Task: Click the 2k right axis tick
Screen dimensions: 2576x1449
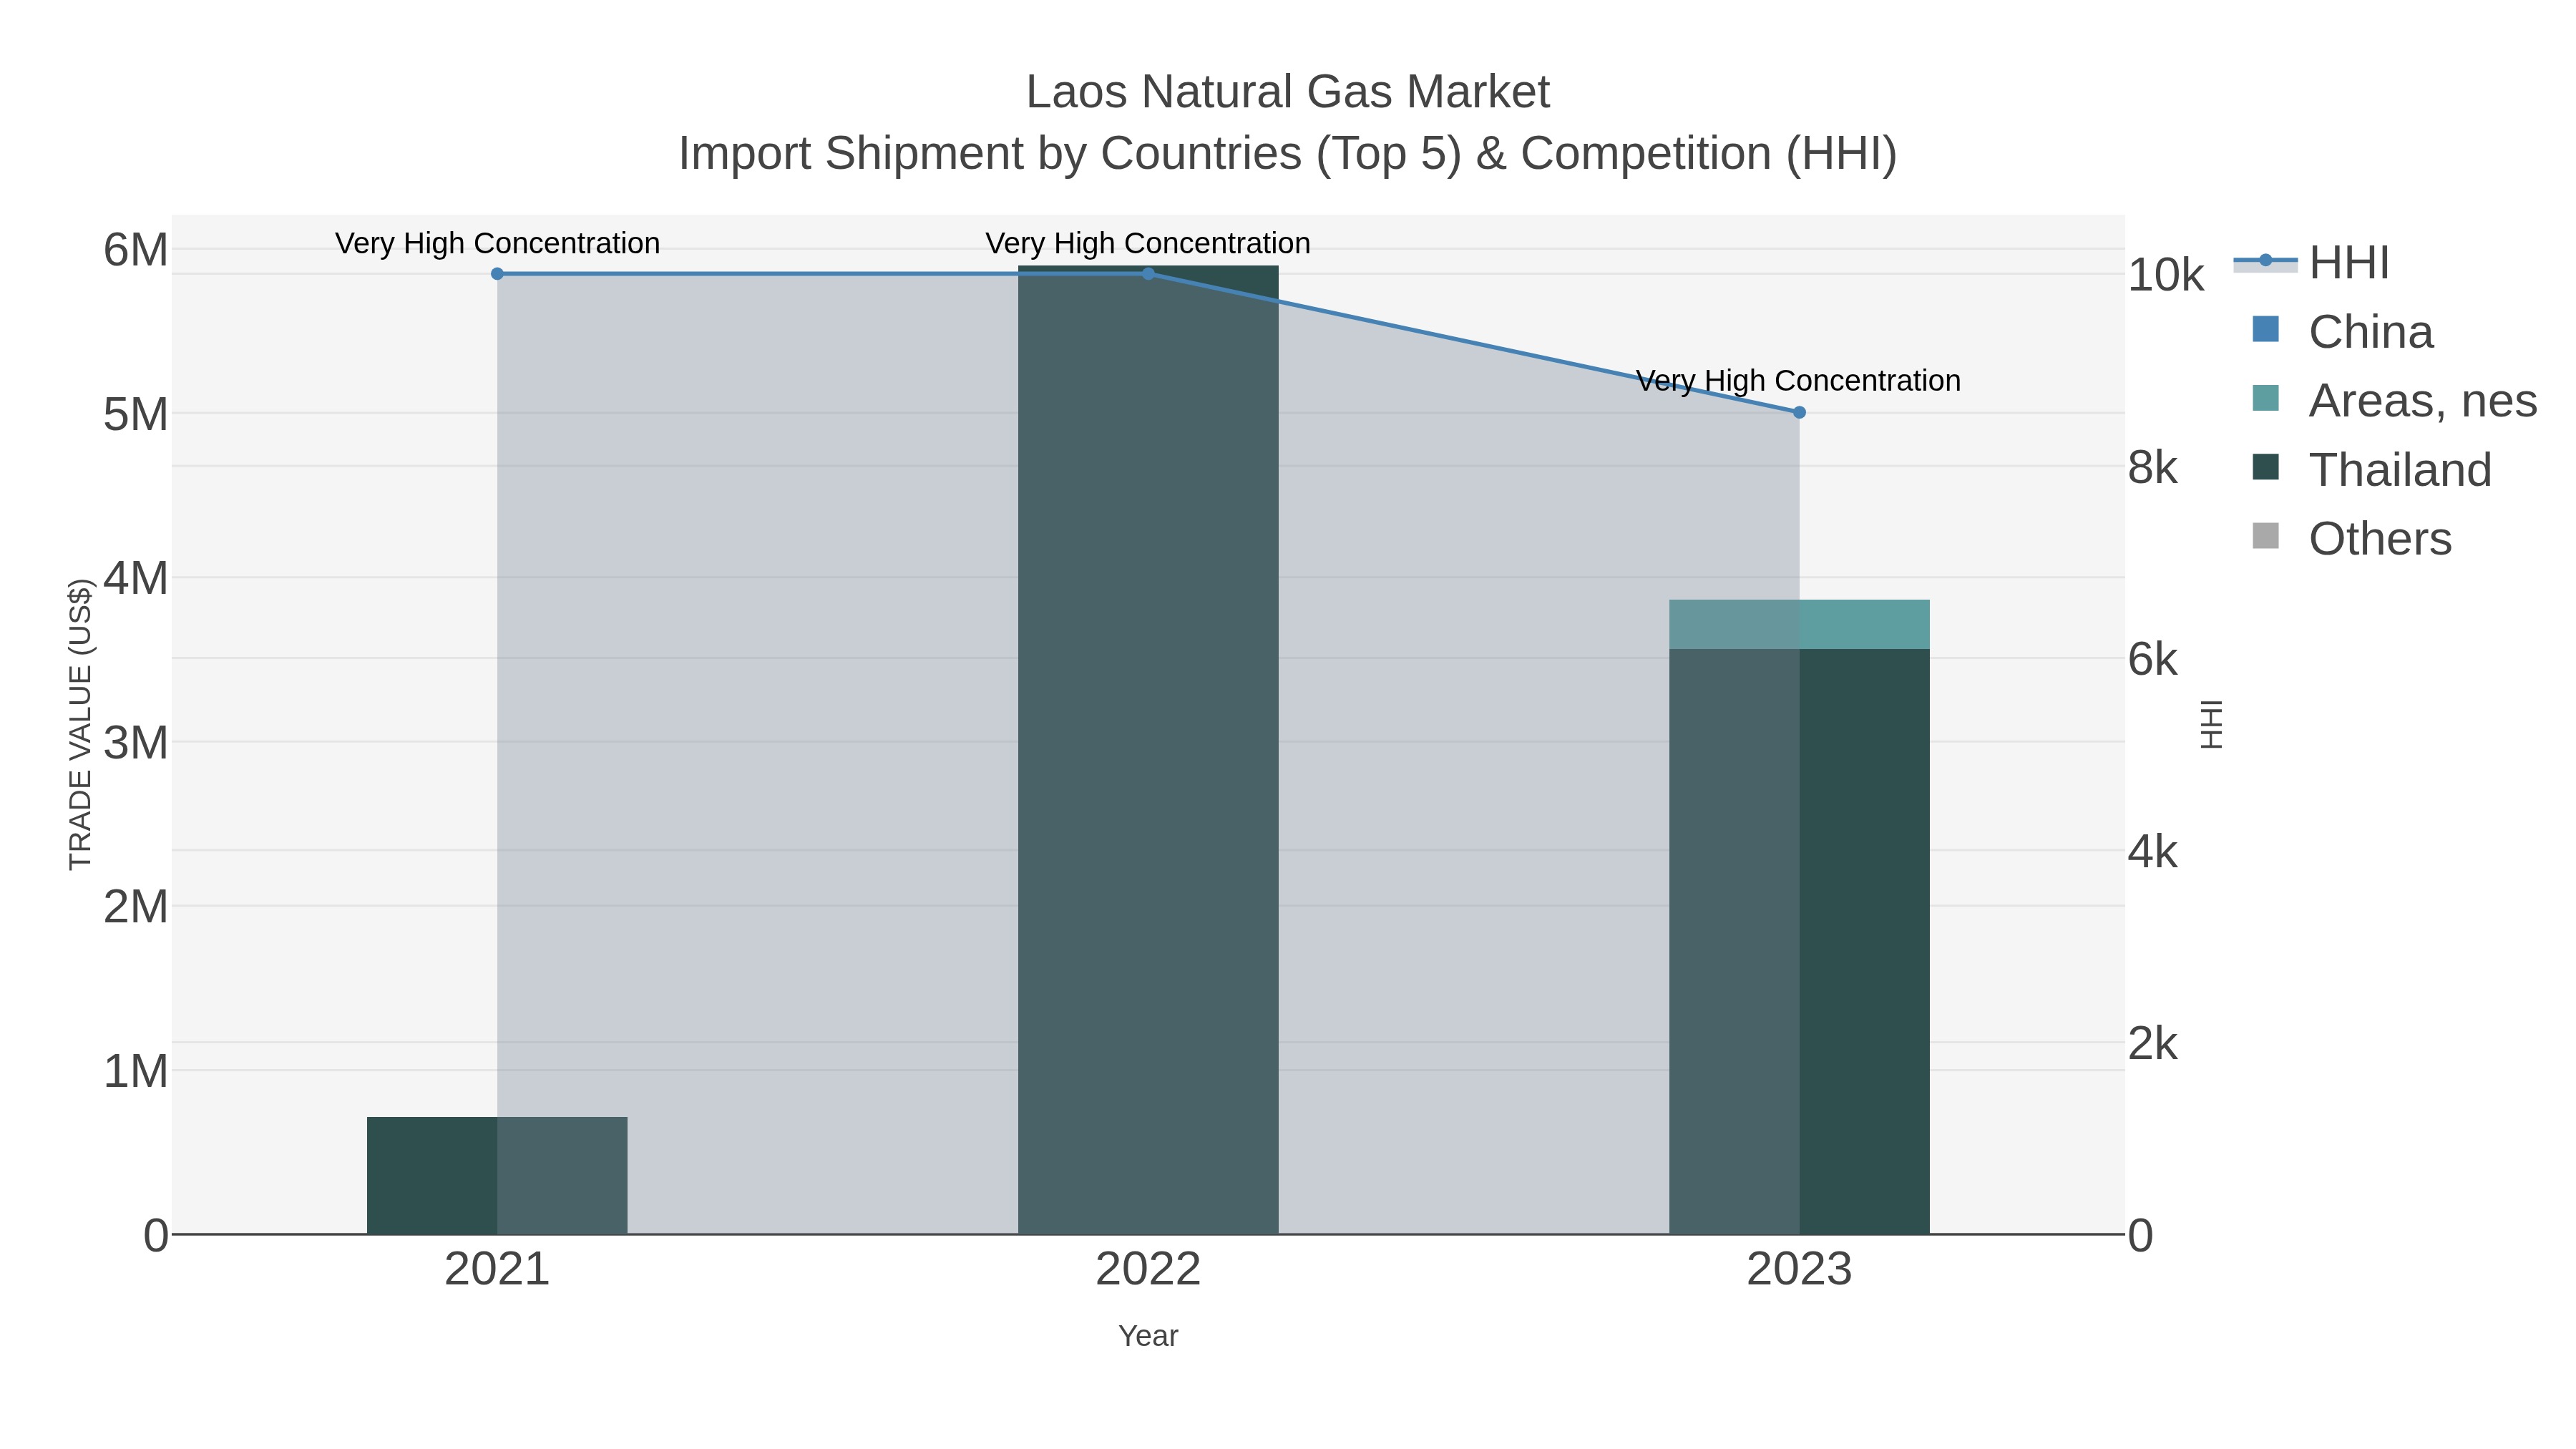Action: 2153,1043
